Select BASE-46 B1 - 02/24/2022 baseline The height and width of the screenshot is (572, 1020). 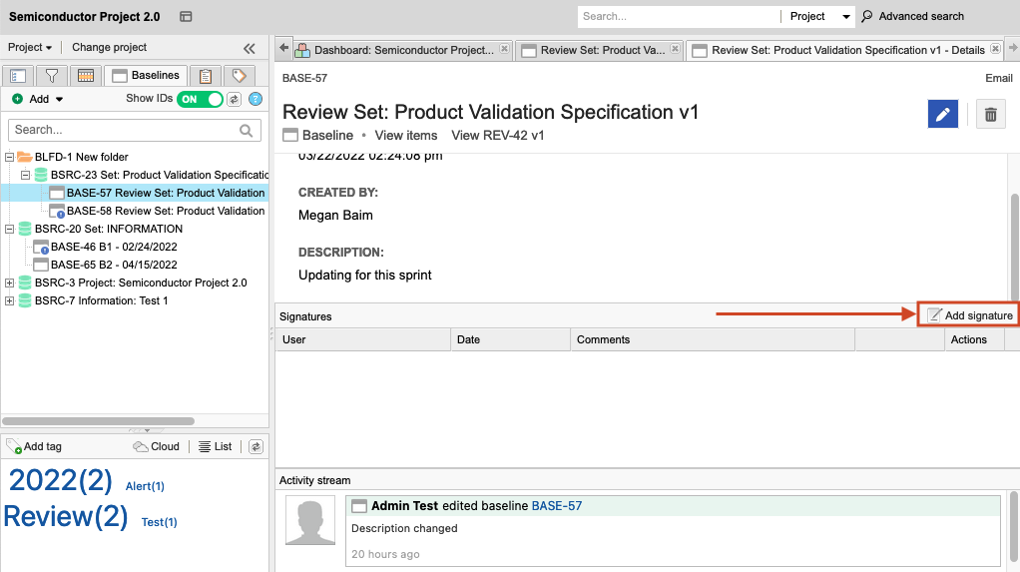coord(114,247)
